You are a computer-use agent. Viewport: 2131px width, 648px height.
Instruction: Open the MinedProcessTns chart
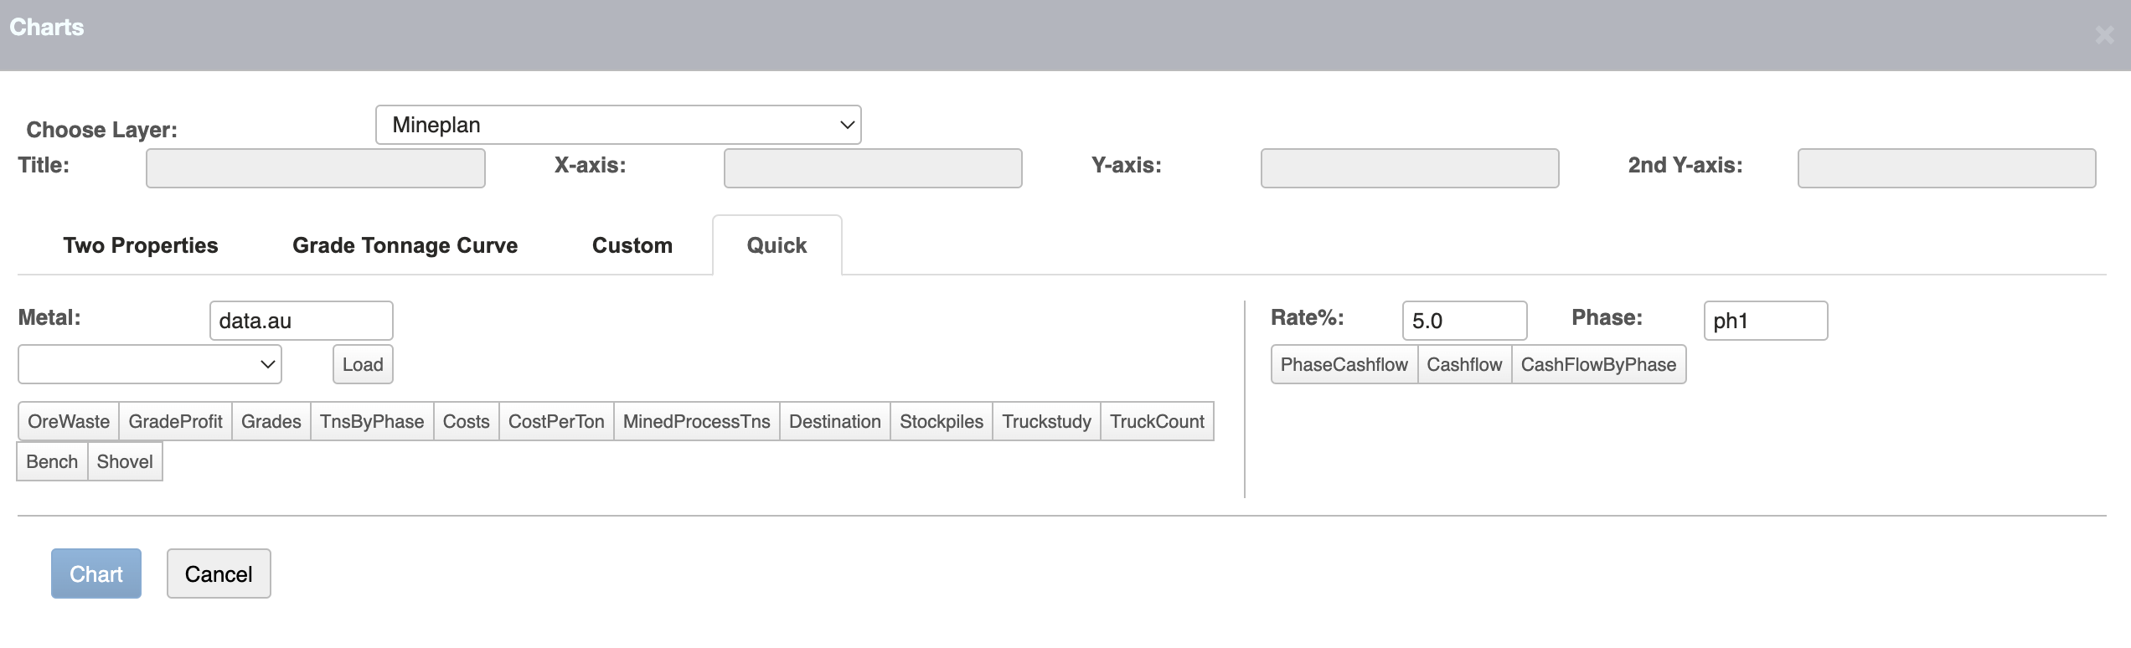click(x=696, y=421)
